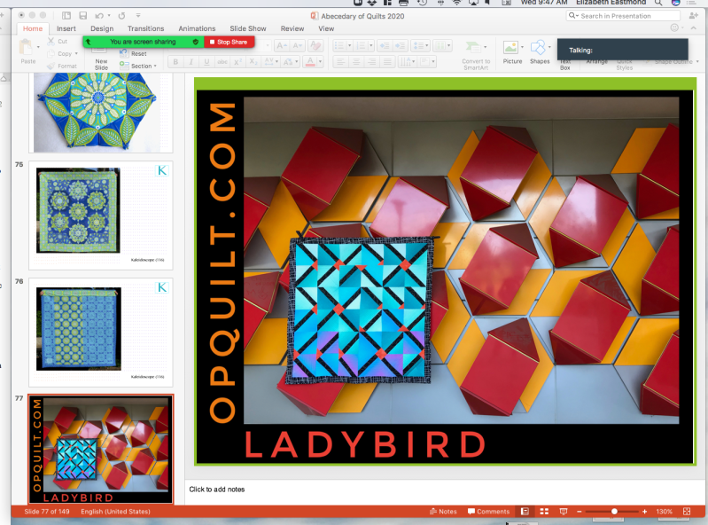Switch to the Slide Show tab

[x=249, y=28]
